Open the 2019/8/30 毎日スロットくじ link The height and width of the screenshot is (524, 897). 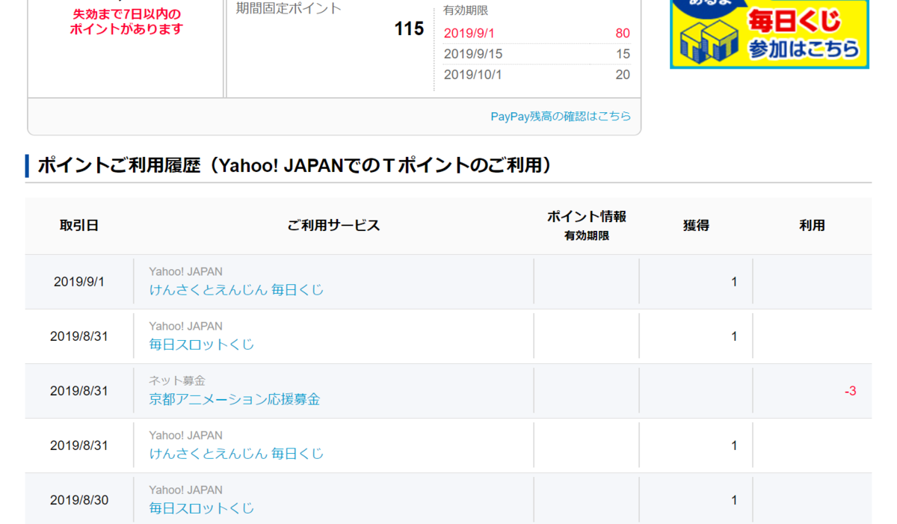point(202,508)
